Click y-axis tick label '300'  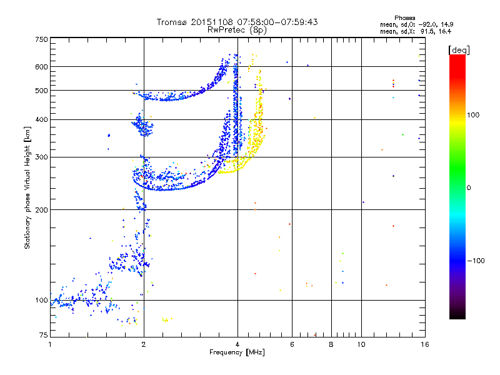click(x=41, y=157)
